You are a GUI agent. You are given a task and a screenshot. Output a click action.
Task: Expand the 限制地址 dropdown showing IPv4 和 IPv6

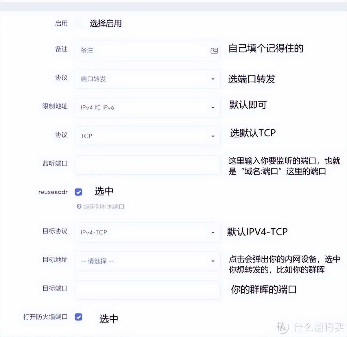[x=147, y=107]
